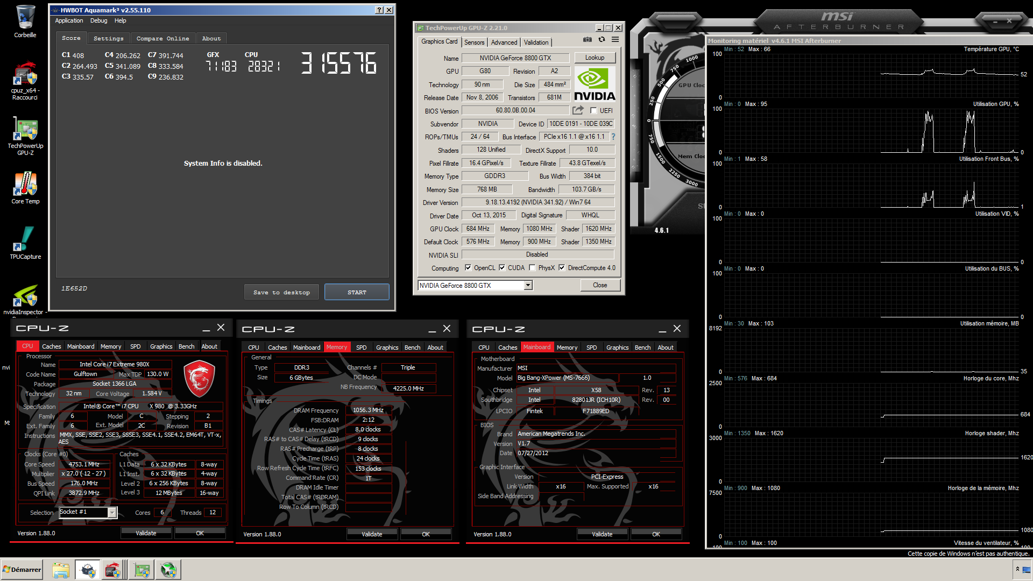
Task: Switch to the Advanced tab in GPU-Z
Action: [x=504, y=42]
